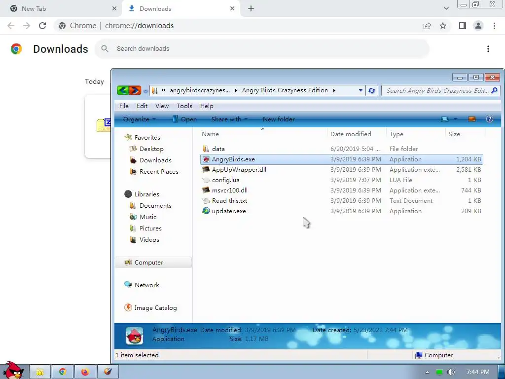Click the orange forward arrow in Explorer
505x379 pixels.
point(135,90)
